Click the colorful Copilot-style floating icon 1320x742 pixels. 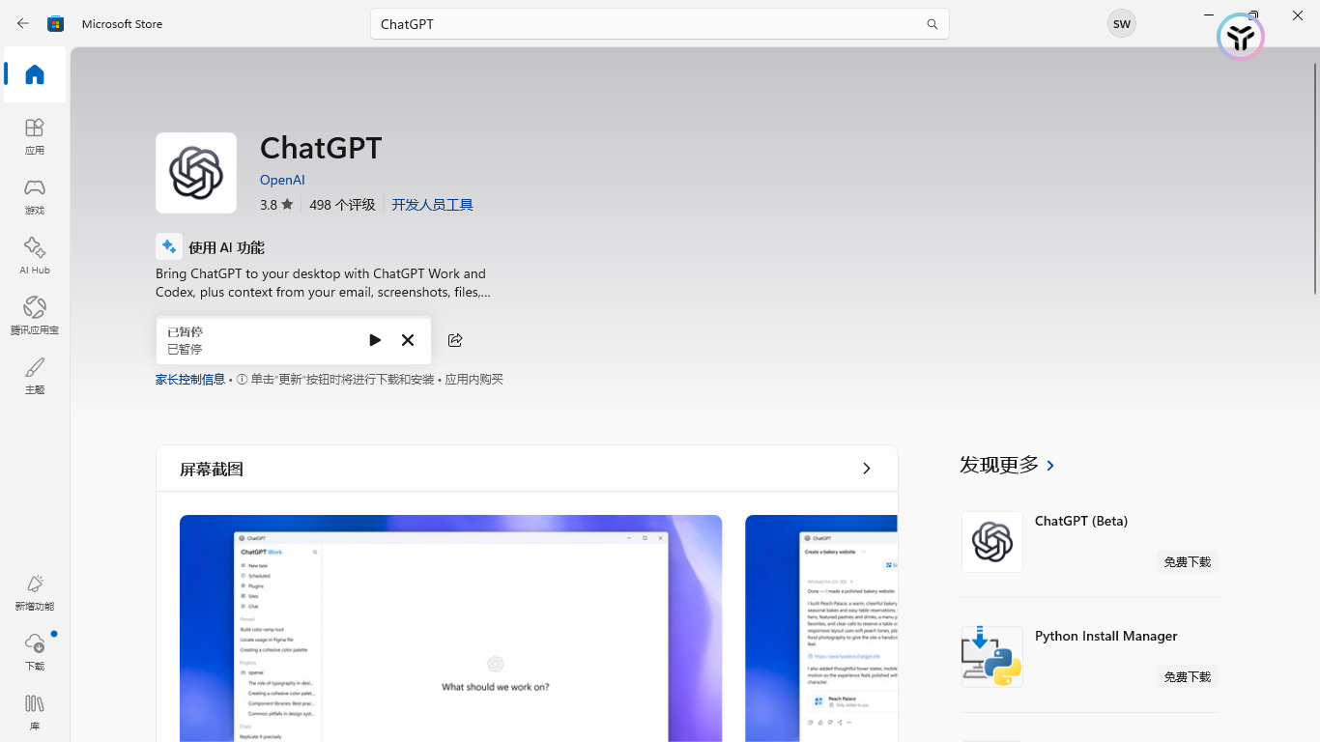tap(1241, 38)
